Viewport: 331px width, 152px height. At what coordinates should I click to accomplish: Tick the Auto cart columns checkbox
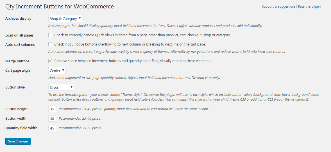point(50,44)
